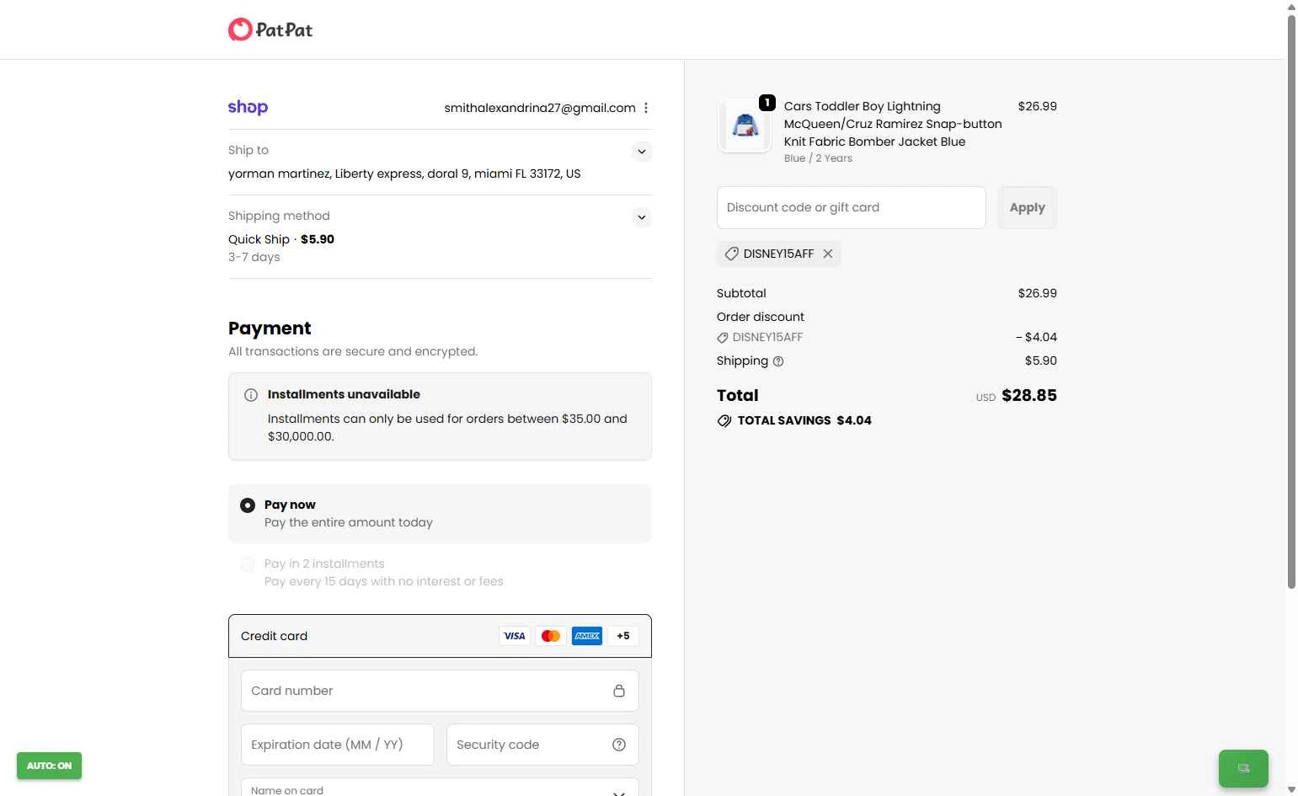Image resolution: width=1298 pixels, height=796 pixels.
Task: Click the Shop Pay logo
Action: click(248, 107)
